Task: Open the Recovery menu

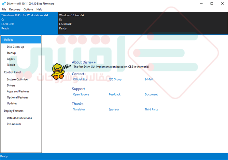Action: click(15, 9)
